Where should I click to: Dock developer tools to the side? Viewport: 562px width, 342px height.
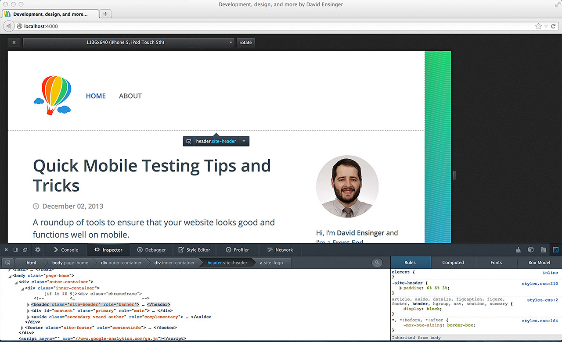click(15, 249)
